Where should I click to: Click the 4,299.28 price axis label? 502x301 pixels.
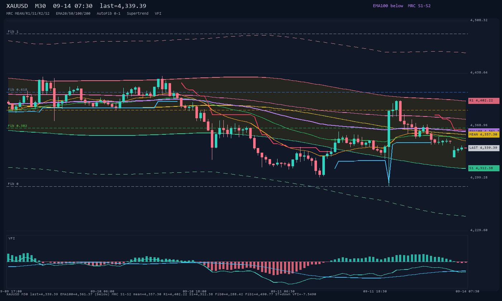(479, 177)
